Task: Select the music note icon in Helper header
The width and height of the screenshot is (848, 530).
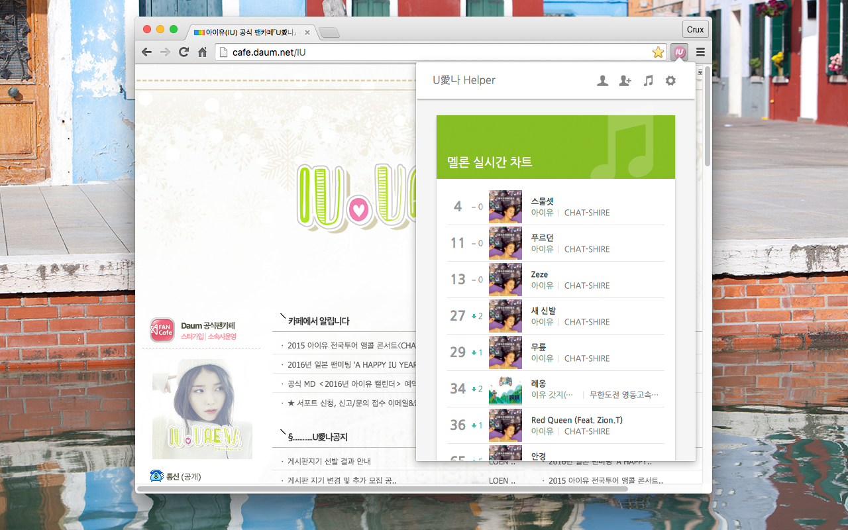Action: [648, 80]
